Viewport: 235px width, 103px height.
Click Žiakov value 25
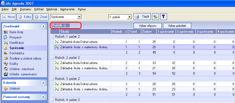(x=154, y=42)
